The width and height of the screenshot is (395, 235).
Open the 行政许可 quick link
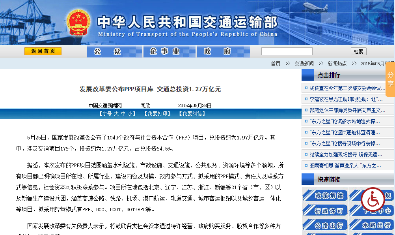click(325, 210)
